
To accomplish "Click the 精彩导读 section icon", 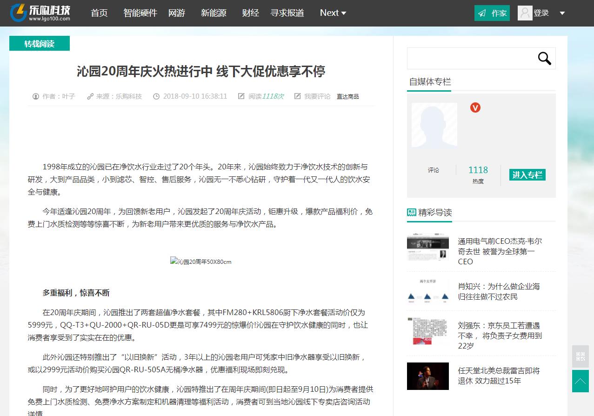I will 412,213.
